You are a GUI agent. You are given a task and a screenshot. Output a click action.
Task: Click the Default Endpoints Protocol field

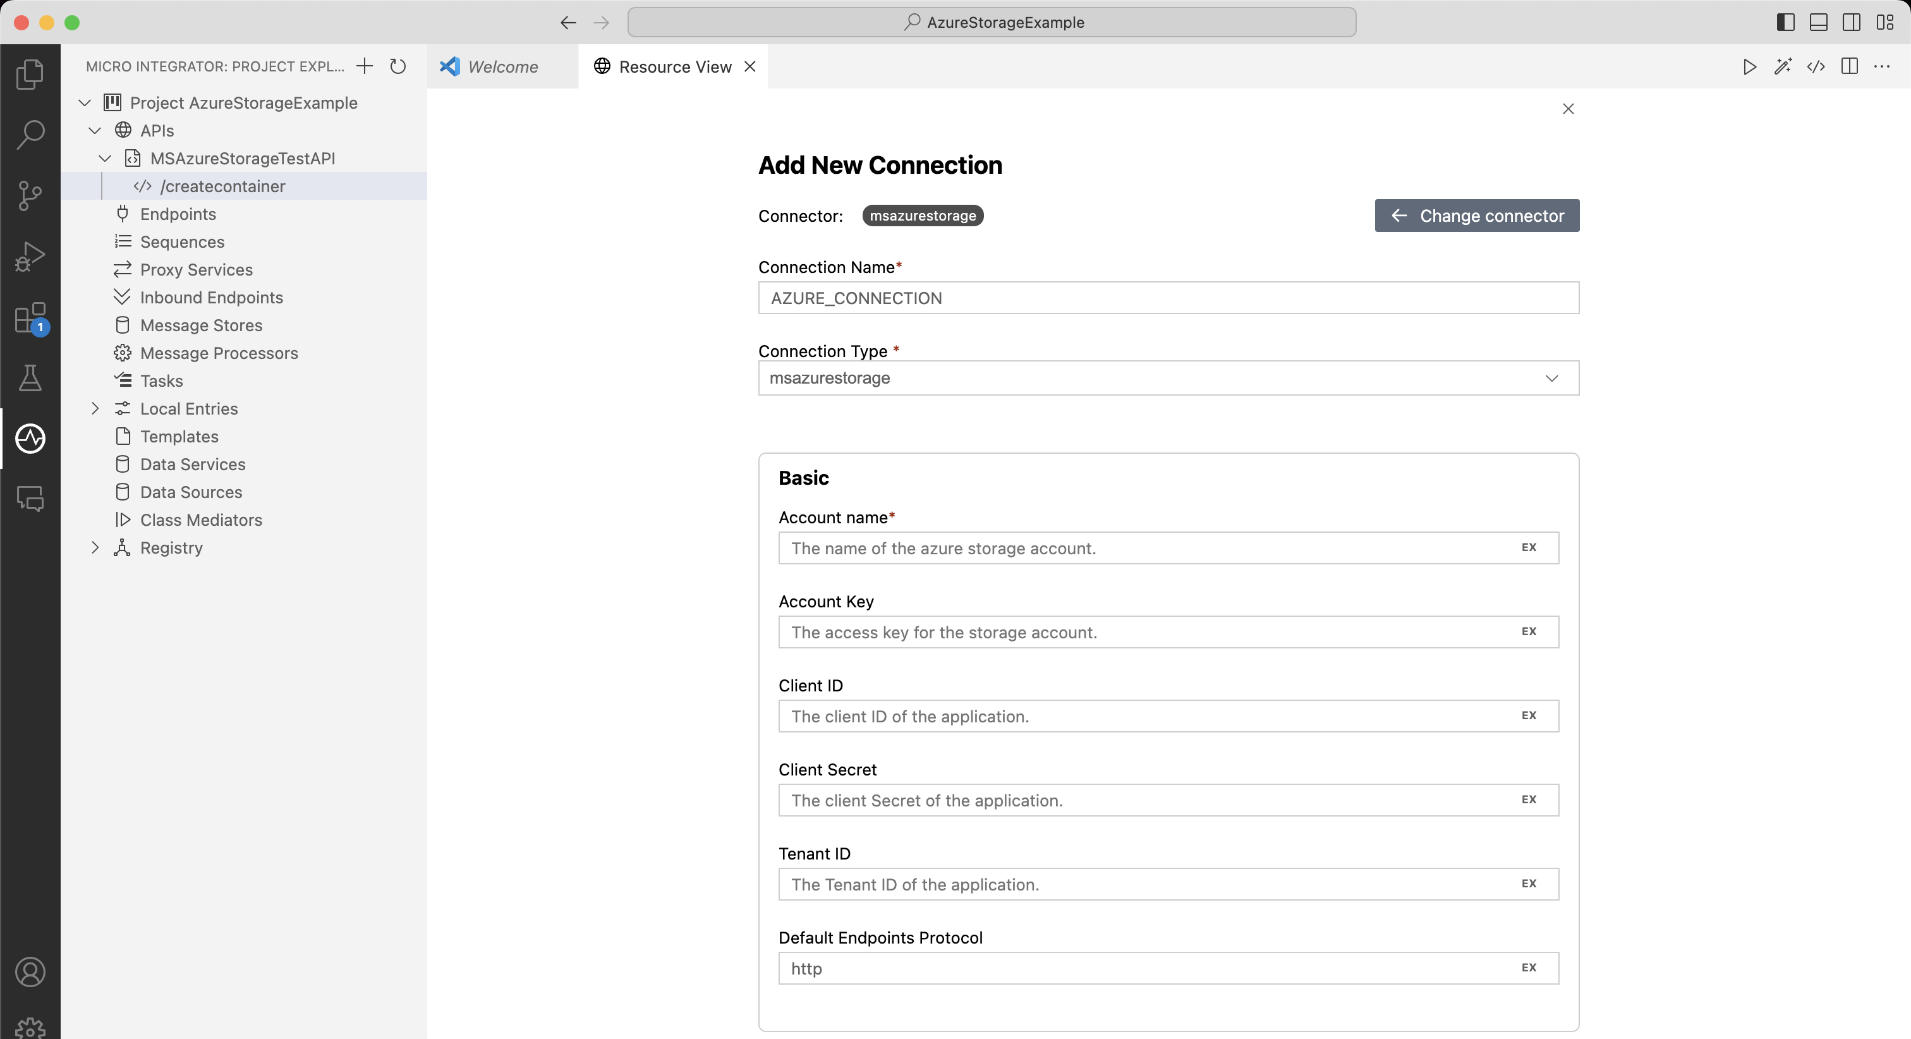coord(1168,968)
